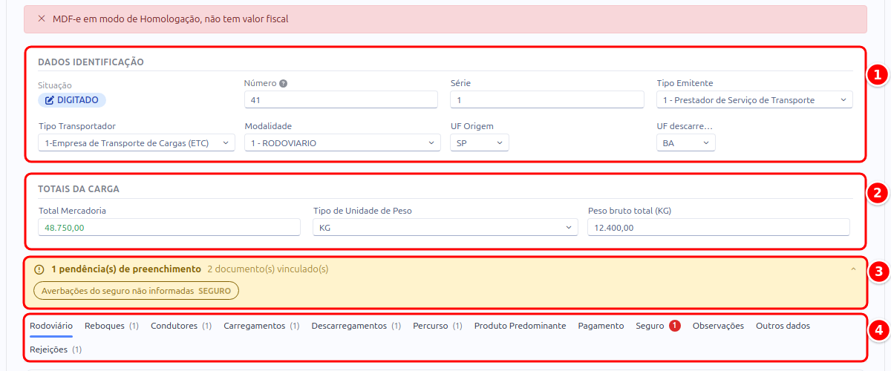
Task: Open the Descarregamentos tab
Action: [356, 326]
